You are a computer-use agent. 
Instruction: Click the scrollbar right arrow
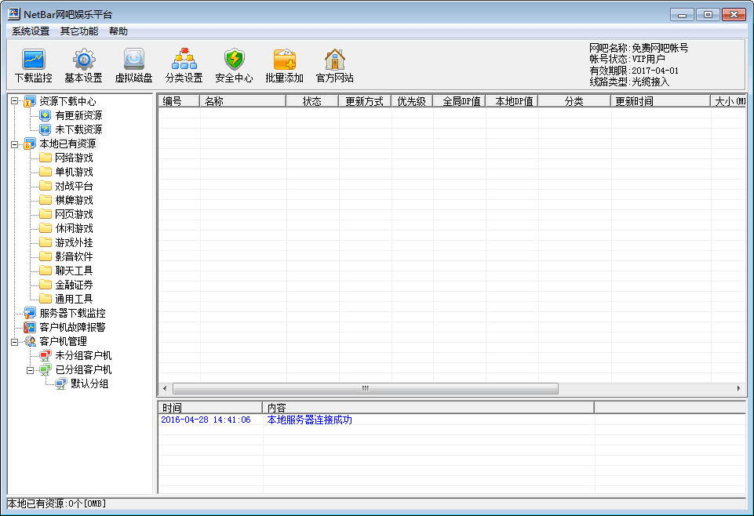[738, 389]
